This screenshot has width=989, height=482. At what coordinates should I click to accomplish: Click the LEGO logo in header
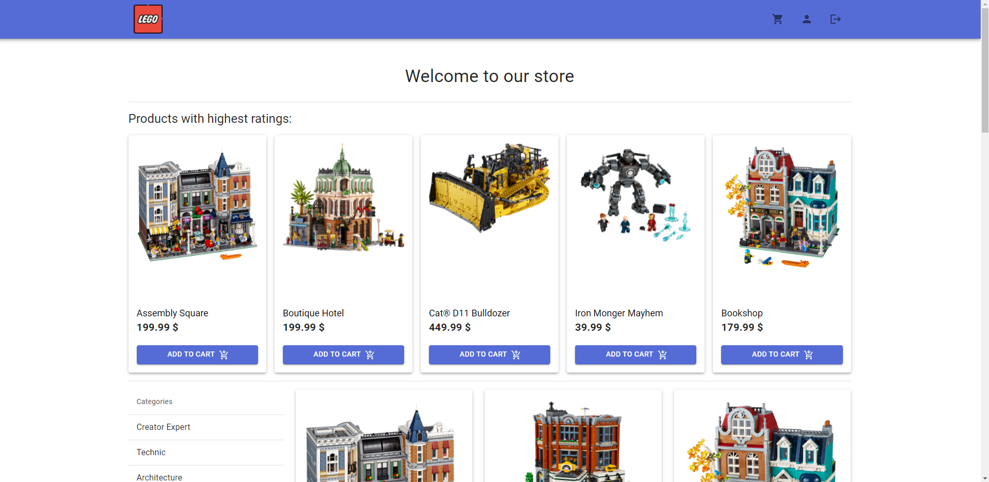148,19
